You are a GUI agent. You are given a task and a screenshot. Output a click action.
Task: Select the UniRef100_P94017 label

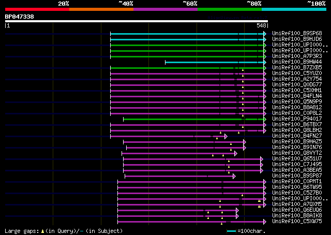(297, 119)
